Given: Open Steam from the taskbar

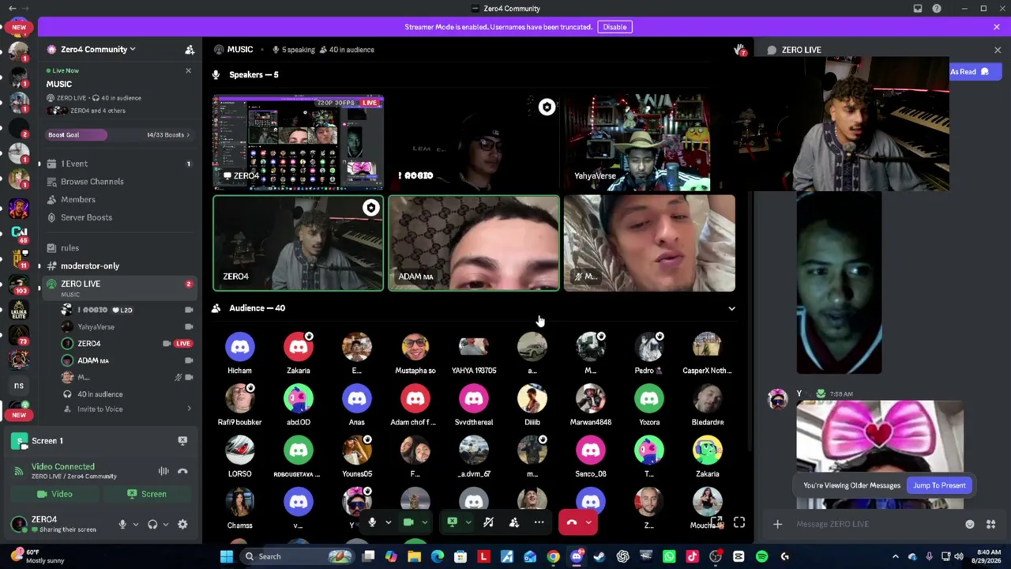Looking at the screenshot, I should pos(599,556).
